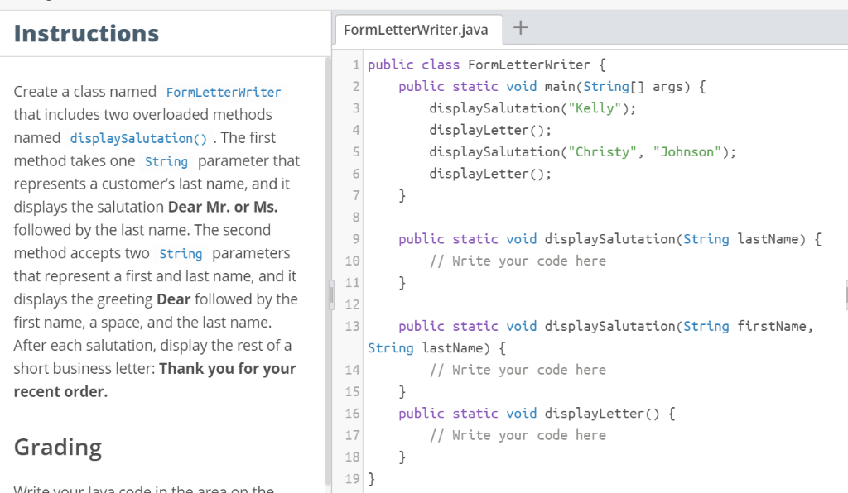The width and height of the screenshot is (848, 493).
Task: Click the closing brace on line 19
Action: (x=370, y=478)
